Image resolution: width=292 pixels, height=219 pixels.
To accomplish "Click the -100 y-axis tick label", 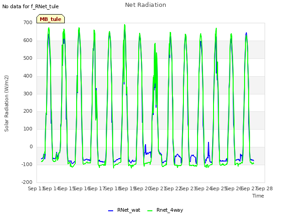I will click(27, 164).
